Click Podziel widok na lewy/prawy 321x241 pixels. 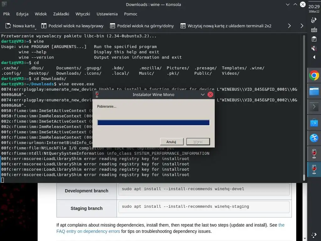tap(72, 26)
